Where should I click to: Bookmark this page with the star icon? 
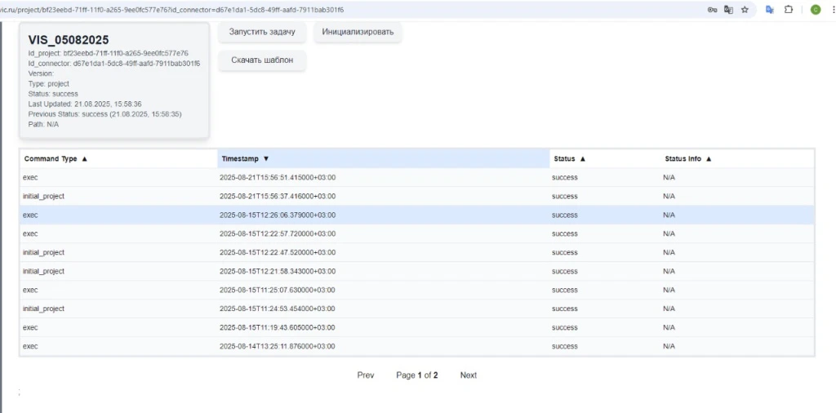tap(744, 10)
